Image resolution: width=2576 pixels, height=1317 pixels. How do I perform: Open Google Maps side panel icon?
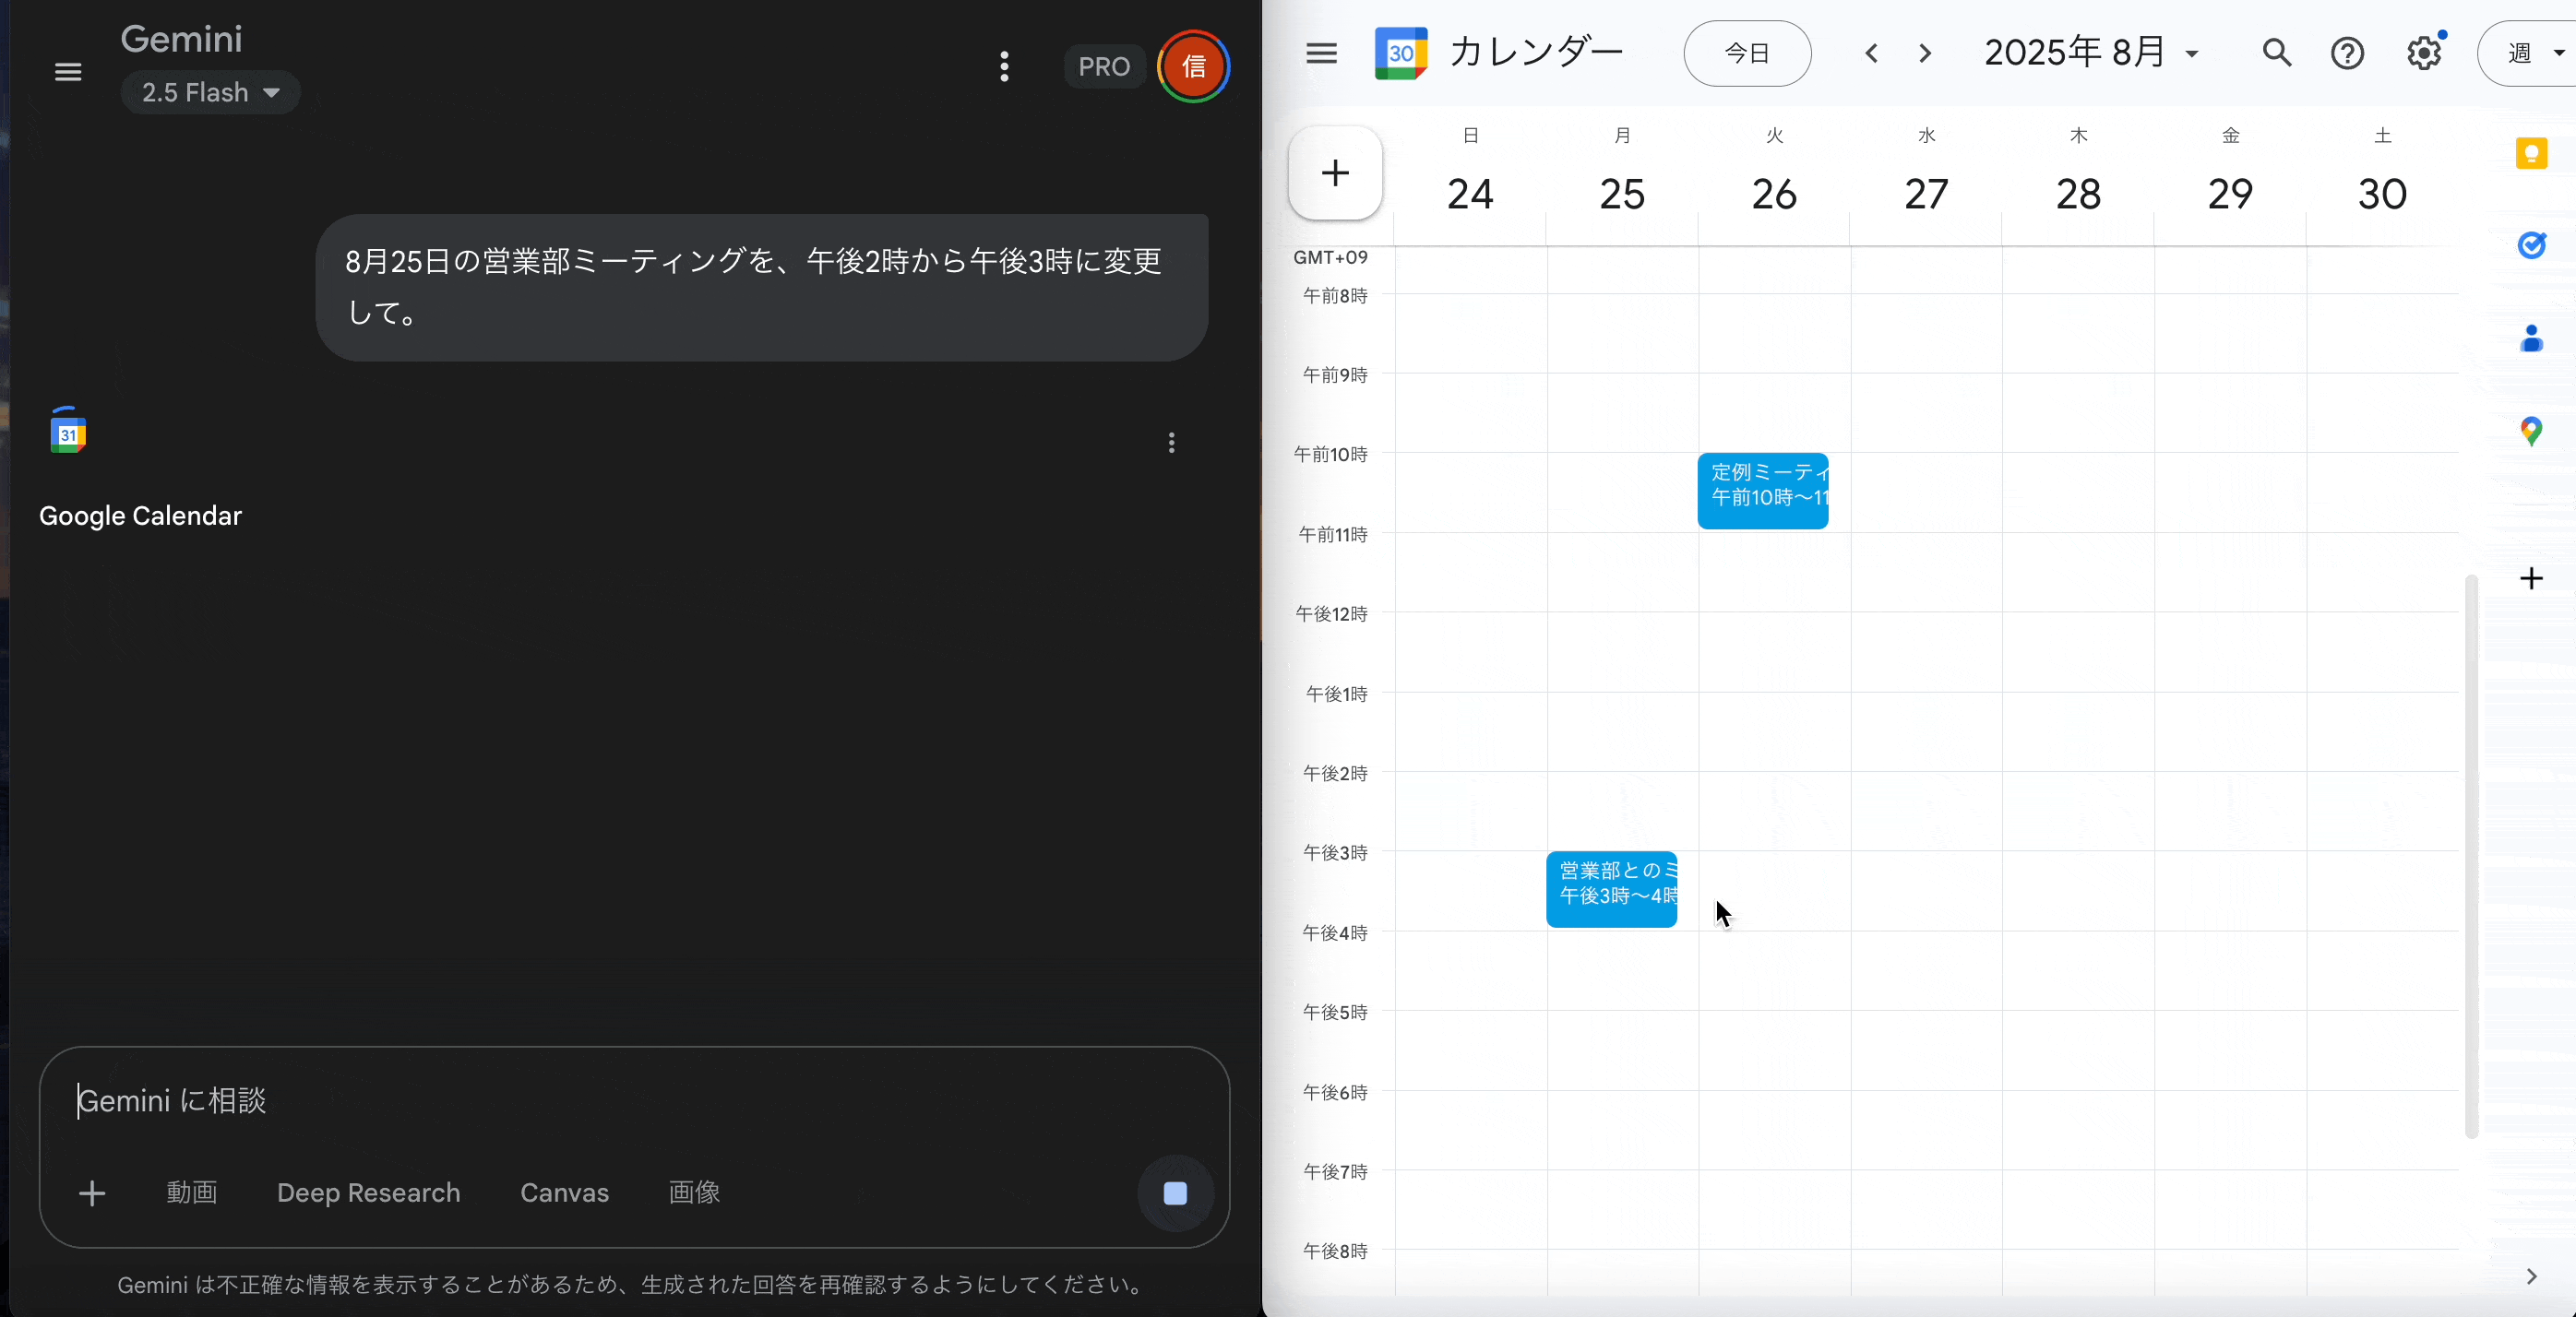(2531, 431)
